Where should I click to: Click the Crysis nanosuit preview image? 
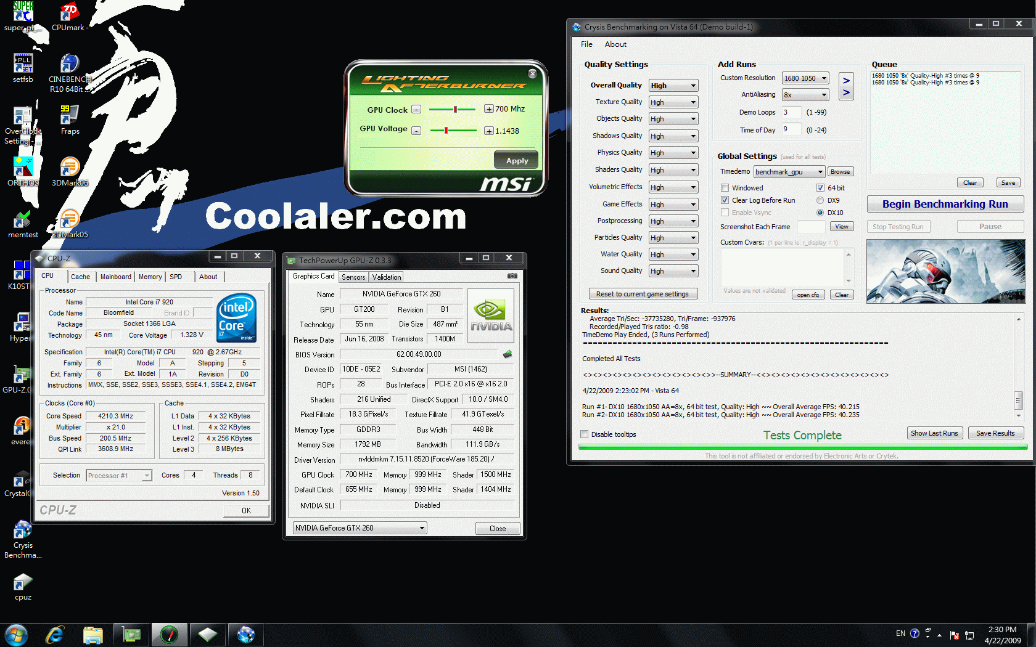(x=945, y=271)
